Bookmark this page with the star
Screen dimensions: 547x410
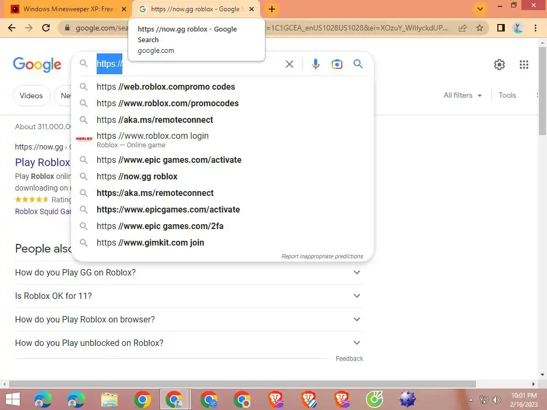click(480, 28)
